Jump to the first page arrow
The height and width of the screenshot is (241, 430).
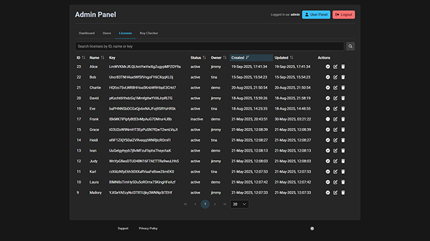[185, 204]
